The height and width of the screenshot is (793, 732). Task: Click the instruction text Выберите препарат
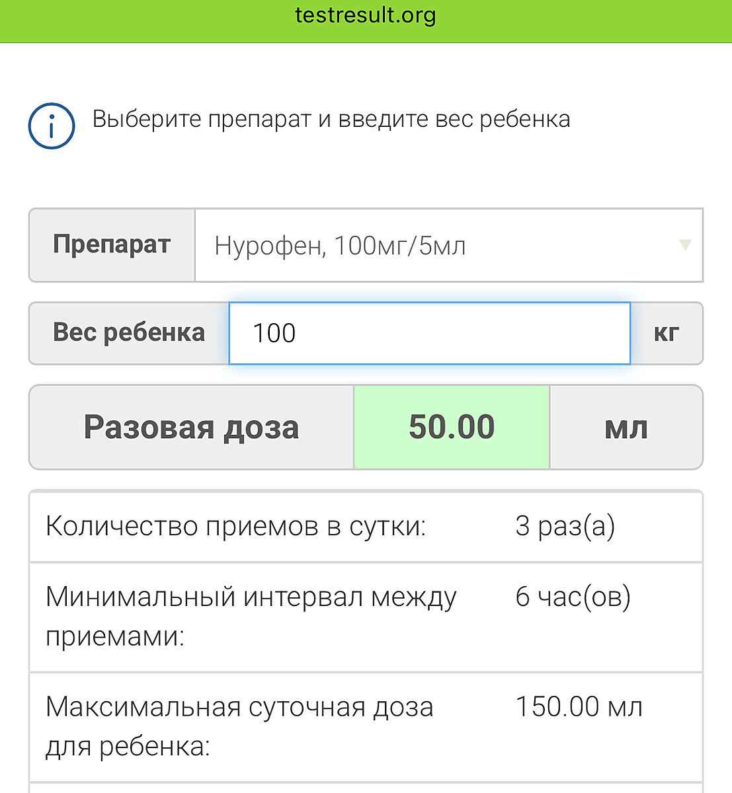331,120
